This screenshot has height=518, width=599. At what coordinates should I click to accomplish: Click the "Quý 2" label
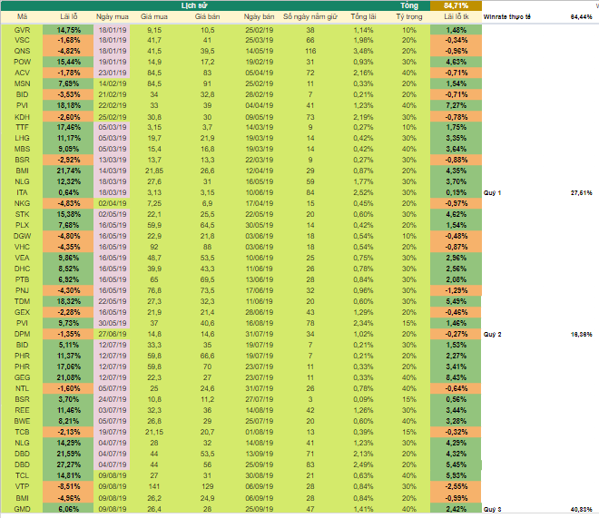(x=492, y=335)
